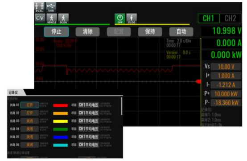The width and height of the screenshot is (247, 161).
Task: Click the 停止 (stop) button
Action: pyautogui.click(x=56, y=32)
